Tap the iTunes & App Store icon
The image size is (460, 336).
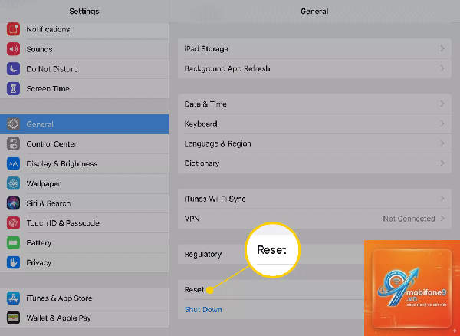pos(13,298)
